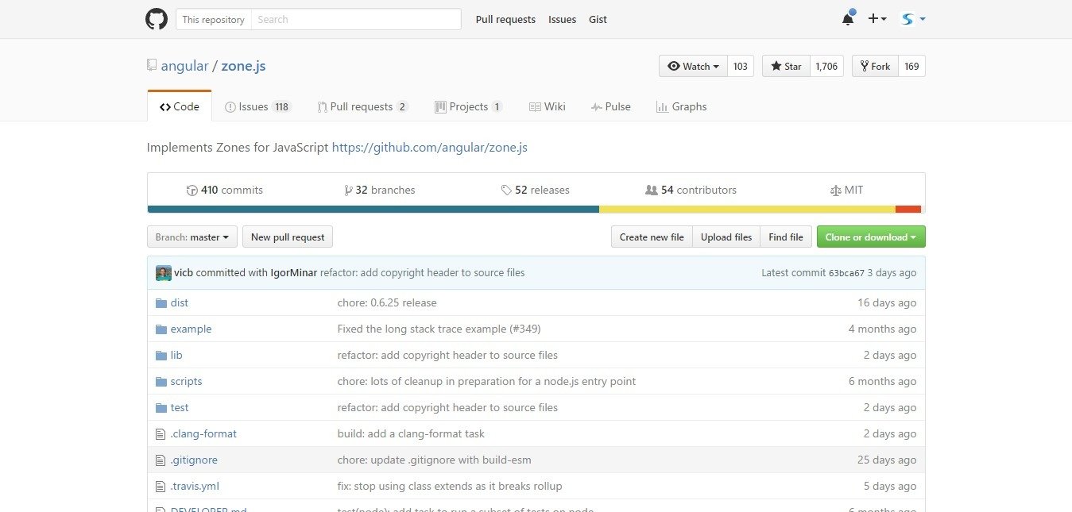Open commit message 'chore: 0.6.25 release'
1072x512 pixels.
click(387, 303)
